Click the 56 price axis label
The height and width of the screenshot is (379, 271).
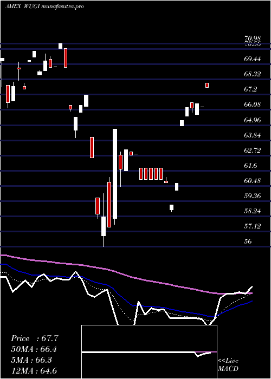(x=248, y=241)
